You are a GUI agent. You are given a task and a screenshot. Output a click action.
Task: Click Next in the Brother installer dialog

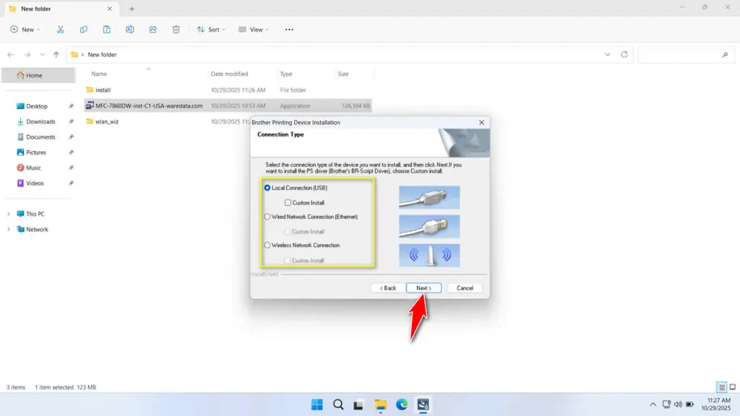pos(423,287)
